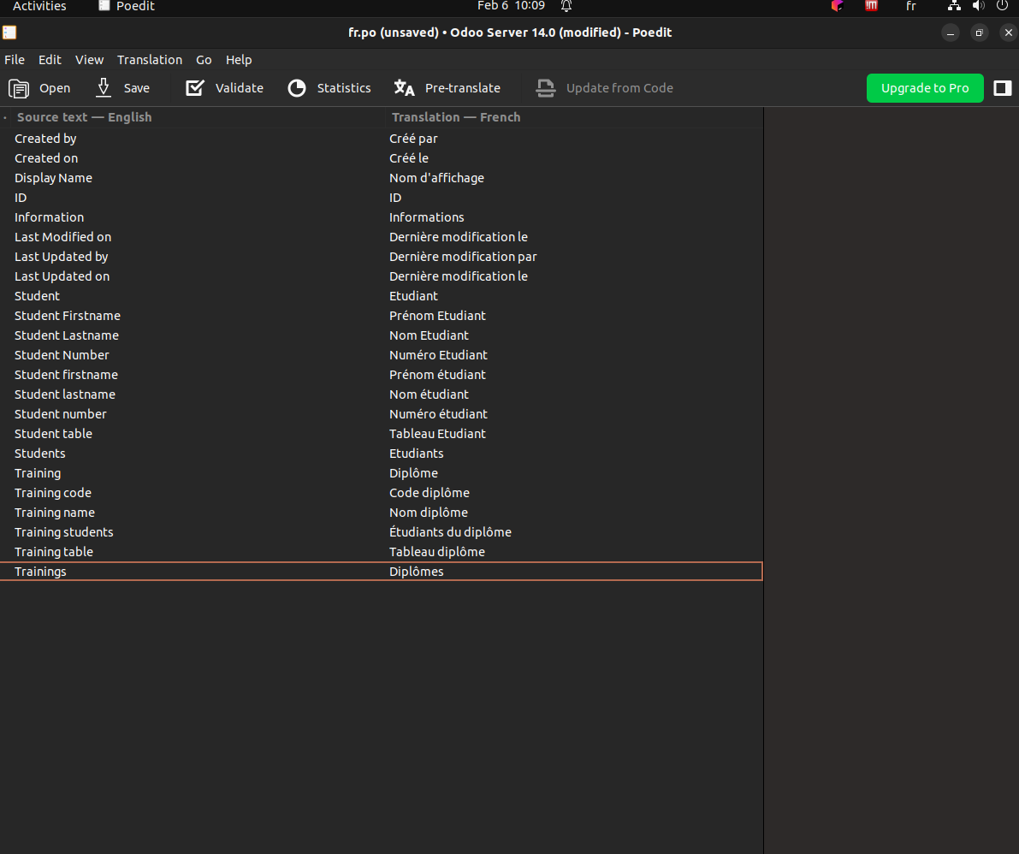Open the notification bell in top bar
The height and width of the screenshot is (854, 1019).
point(566,6)
